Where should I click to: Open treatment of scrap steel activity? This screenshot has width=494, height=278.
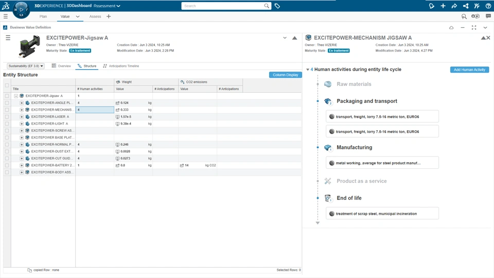[x=382, y=213]
